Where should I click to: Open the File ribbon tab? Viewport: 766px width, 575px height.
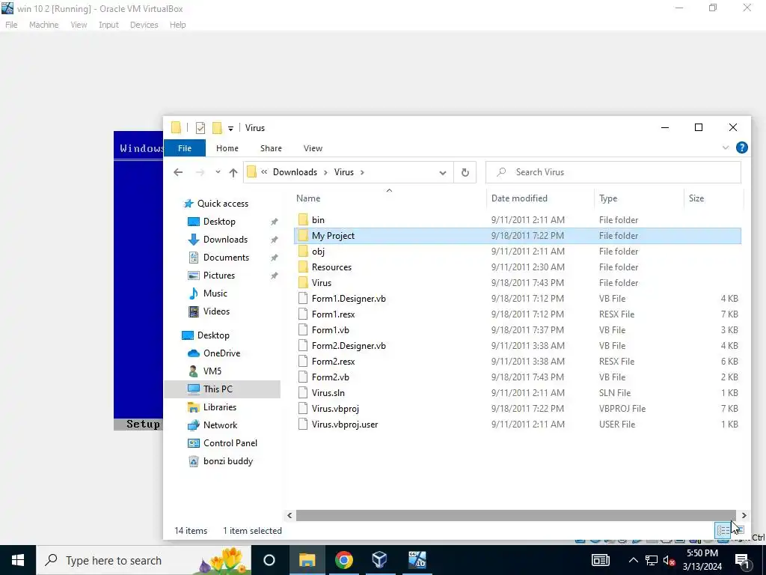point(185,148)
